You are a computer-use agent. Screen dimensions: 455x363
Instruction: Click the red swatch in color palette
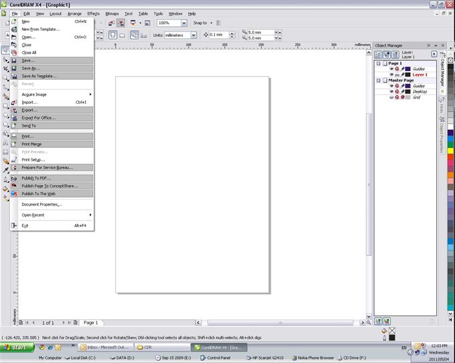pos(450,157)
